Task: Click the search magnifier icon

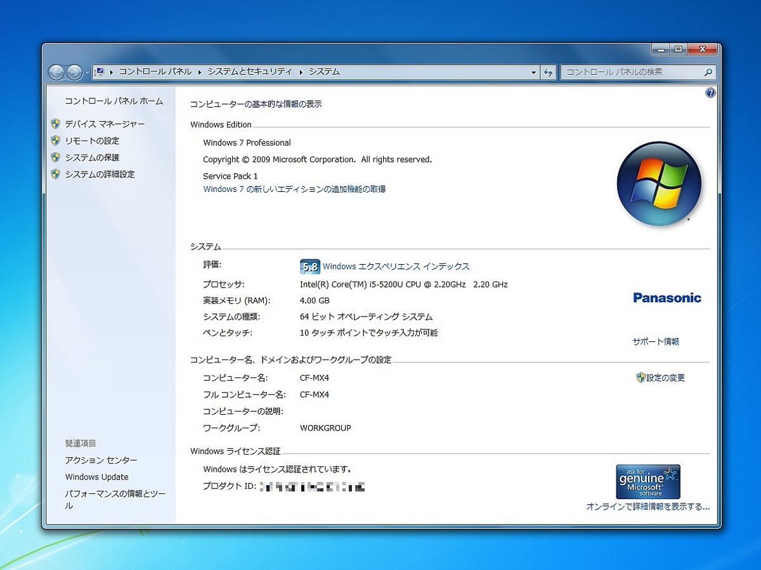Action: coord(708,72)
